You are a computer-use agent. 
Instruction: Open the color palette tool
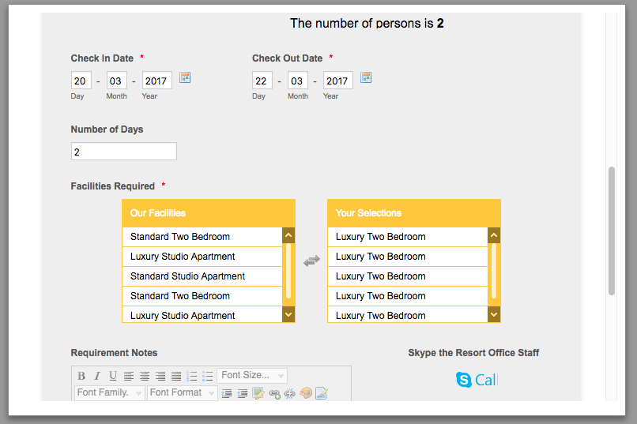click(x=306, y=393)
